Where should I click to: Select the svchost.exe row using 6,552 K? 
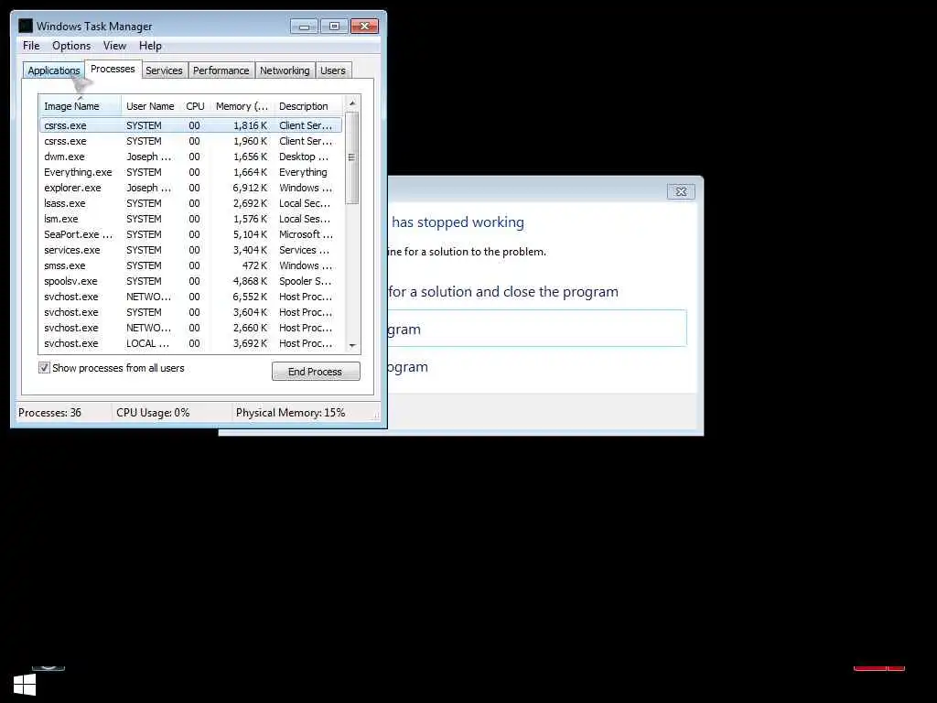coord(190,297)
